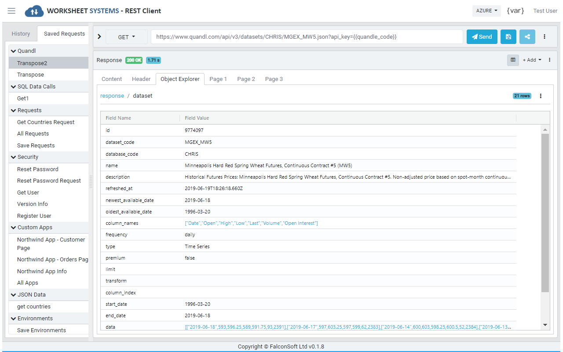The width and height of the screenshot is (563, 352).
Task: Open dataset explorer kebab menu
Action: tap(541, 96)
